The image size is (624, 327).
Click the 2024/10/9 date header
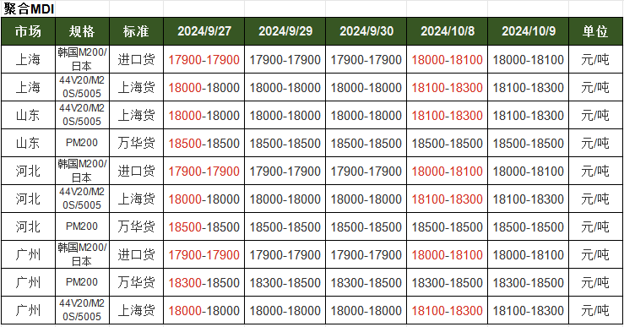pos(529,31)
